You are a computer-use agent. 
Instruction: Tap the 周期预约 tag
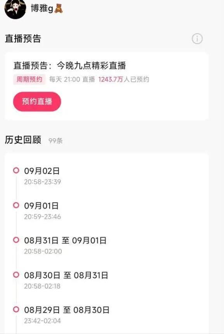click(x=30, y=80)
